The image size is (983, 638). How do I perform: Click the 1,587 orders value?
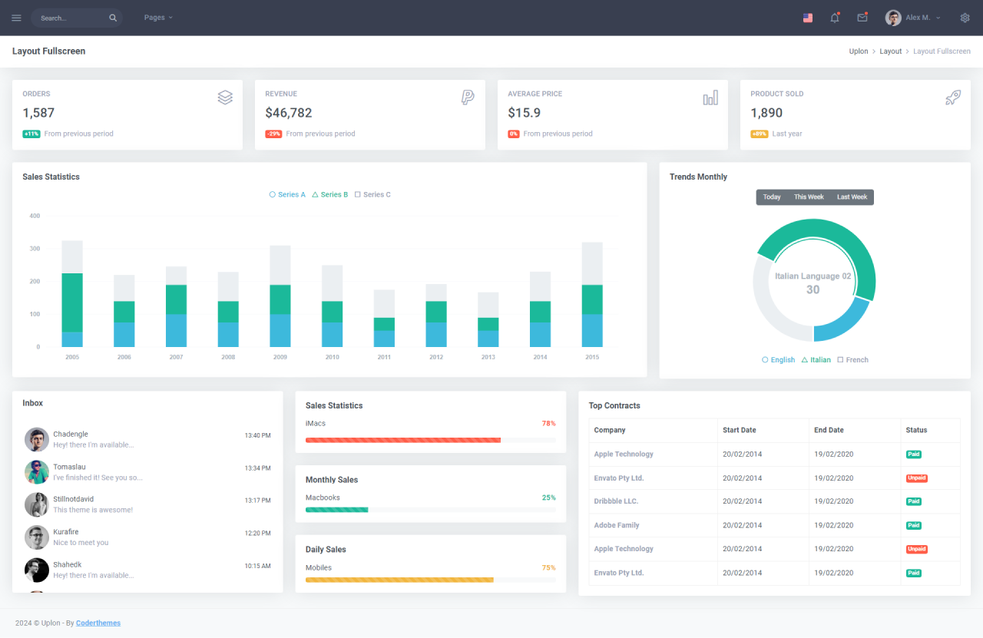[38, 113]
